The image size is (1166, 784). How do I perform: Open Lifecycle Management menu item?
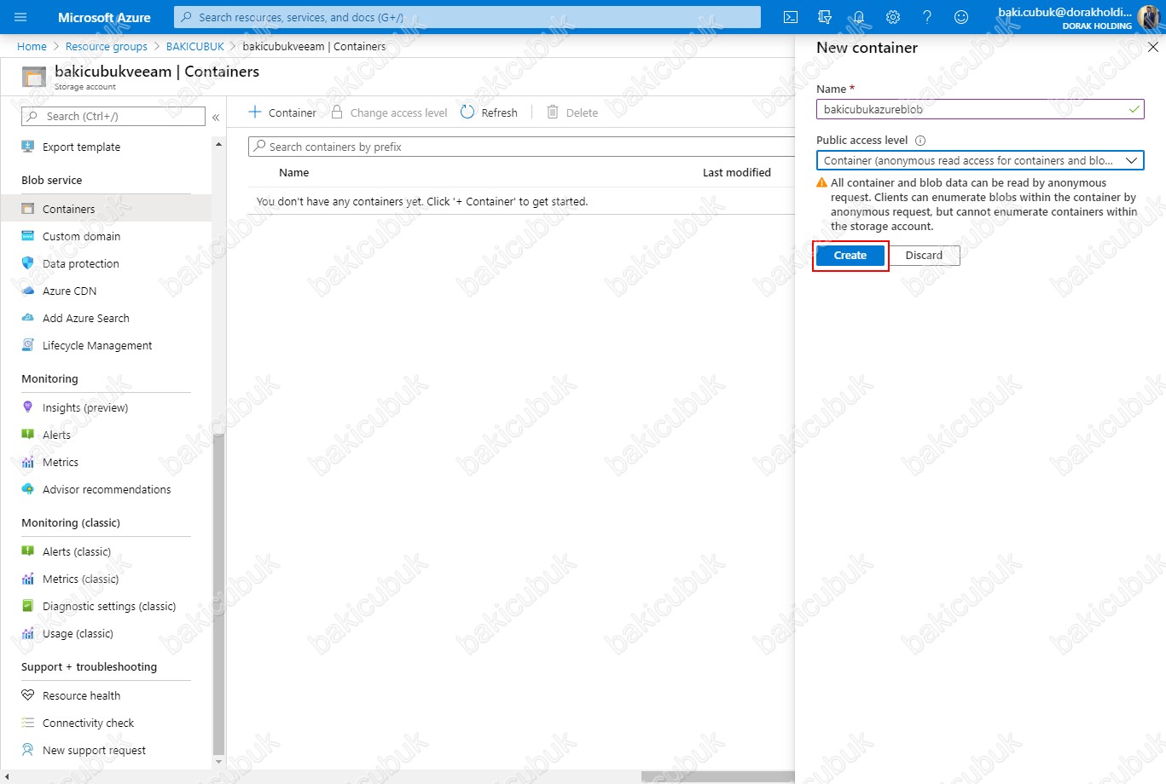97,346
